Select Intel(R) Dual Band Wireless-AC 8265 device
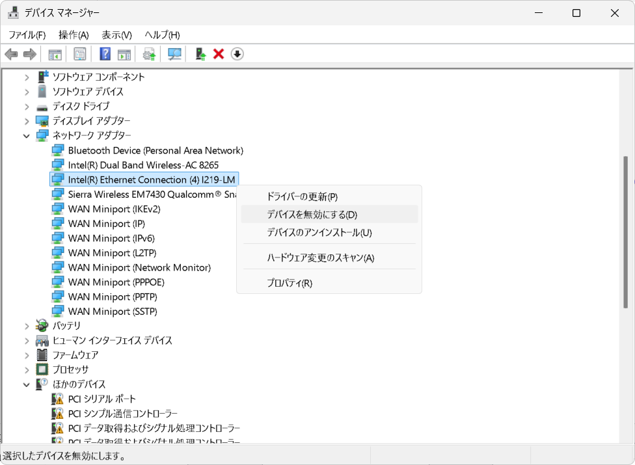This screenshot has height=465, width=635. pyautogui.click(x=143, y=165)
